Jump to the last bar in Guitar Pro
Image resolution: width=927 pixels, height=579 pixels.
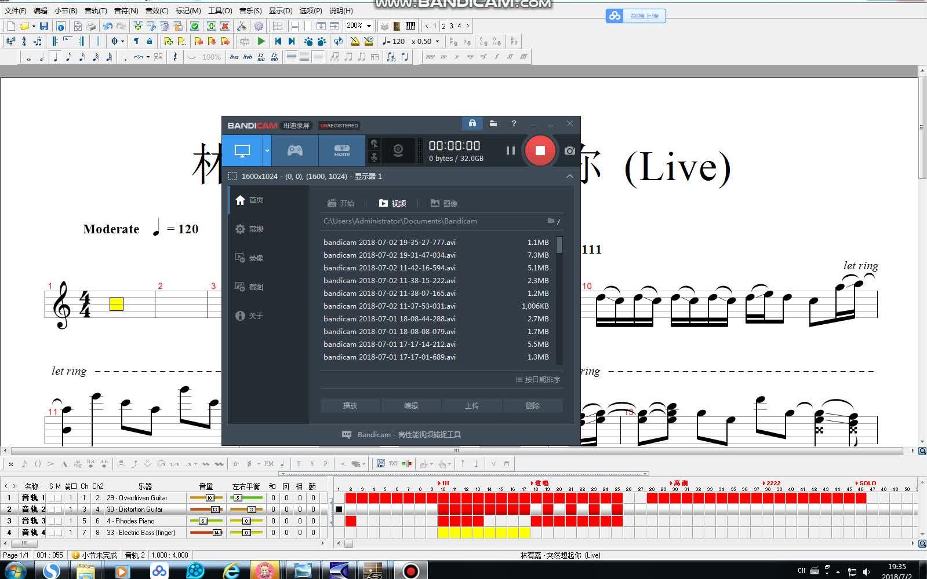pos(292,41)
